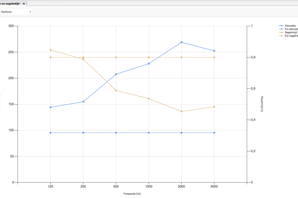Click the Frequentie (Hz) axis title
This screenshot has width=298, height=198.
click(x=132, y=194)
